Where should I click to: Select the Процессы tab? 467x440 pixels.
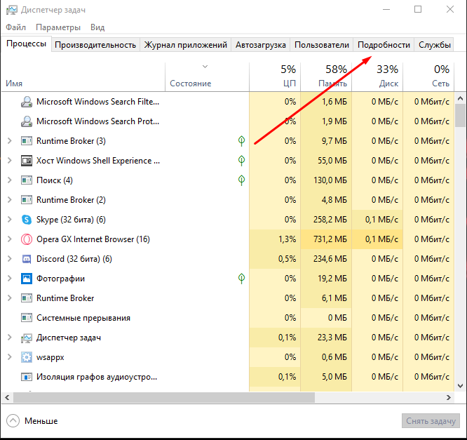click(x=26, y=44)
